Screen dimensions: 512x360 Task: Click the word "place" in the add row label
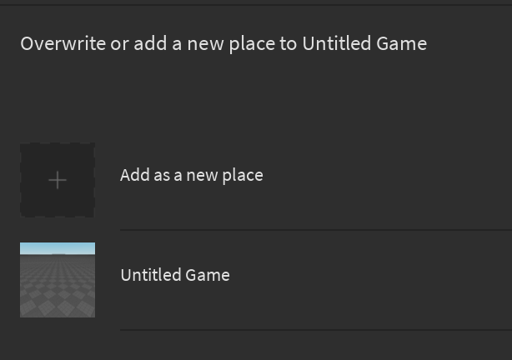pyautogui.click(x=242, y=175)
